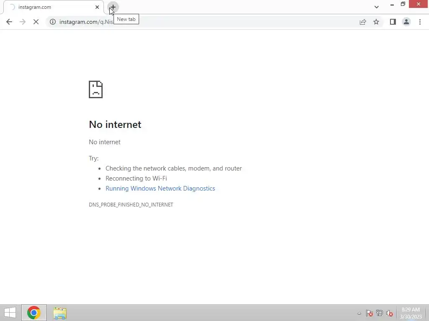This screenshot has height=321, width=429.
Task: Open the Chrome three-dot menu
Action: point(420,22)
